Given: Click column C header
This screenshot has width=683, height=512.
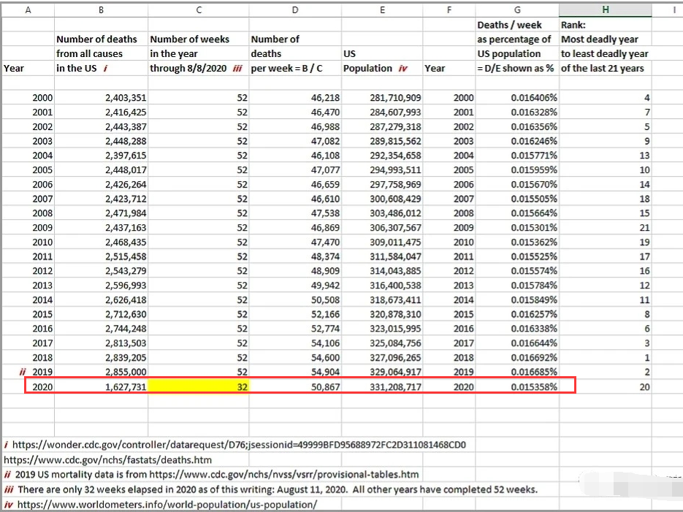Looking at the screenshot, I should [x=198, y=9].
